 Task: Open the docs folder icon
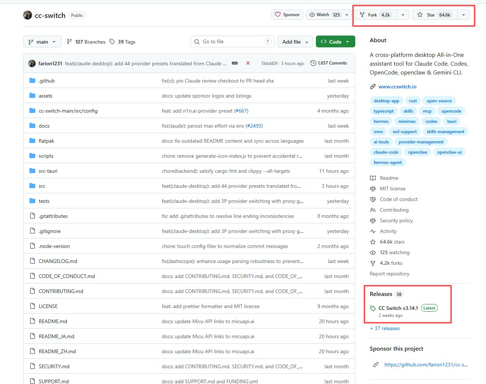(32, 126)
